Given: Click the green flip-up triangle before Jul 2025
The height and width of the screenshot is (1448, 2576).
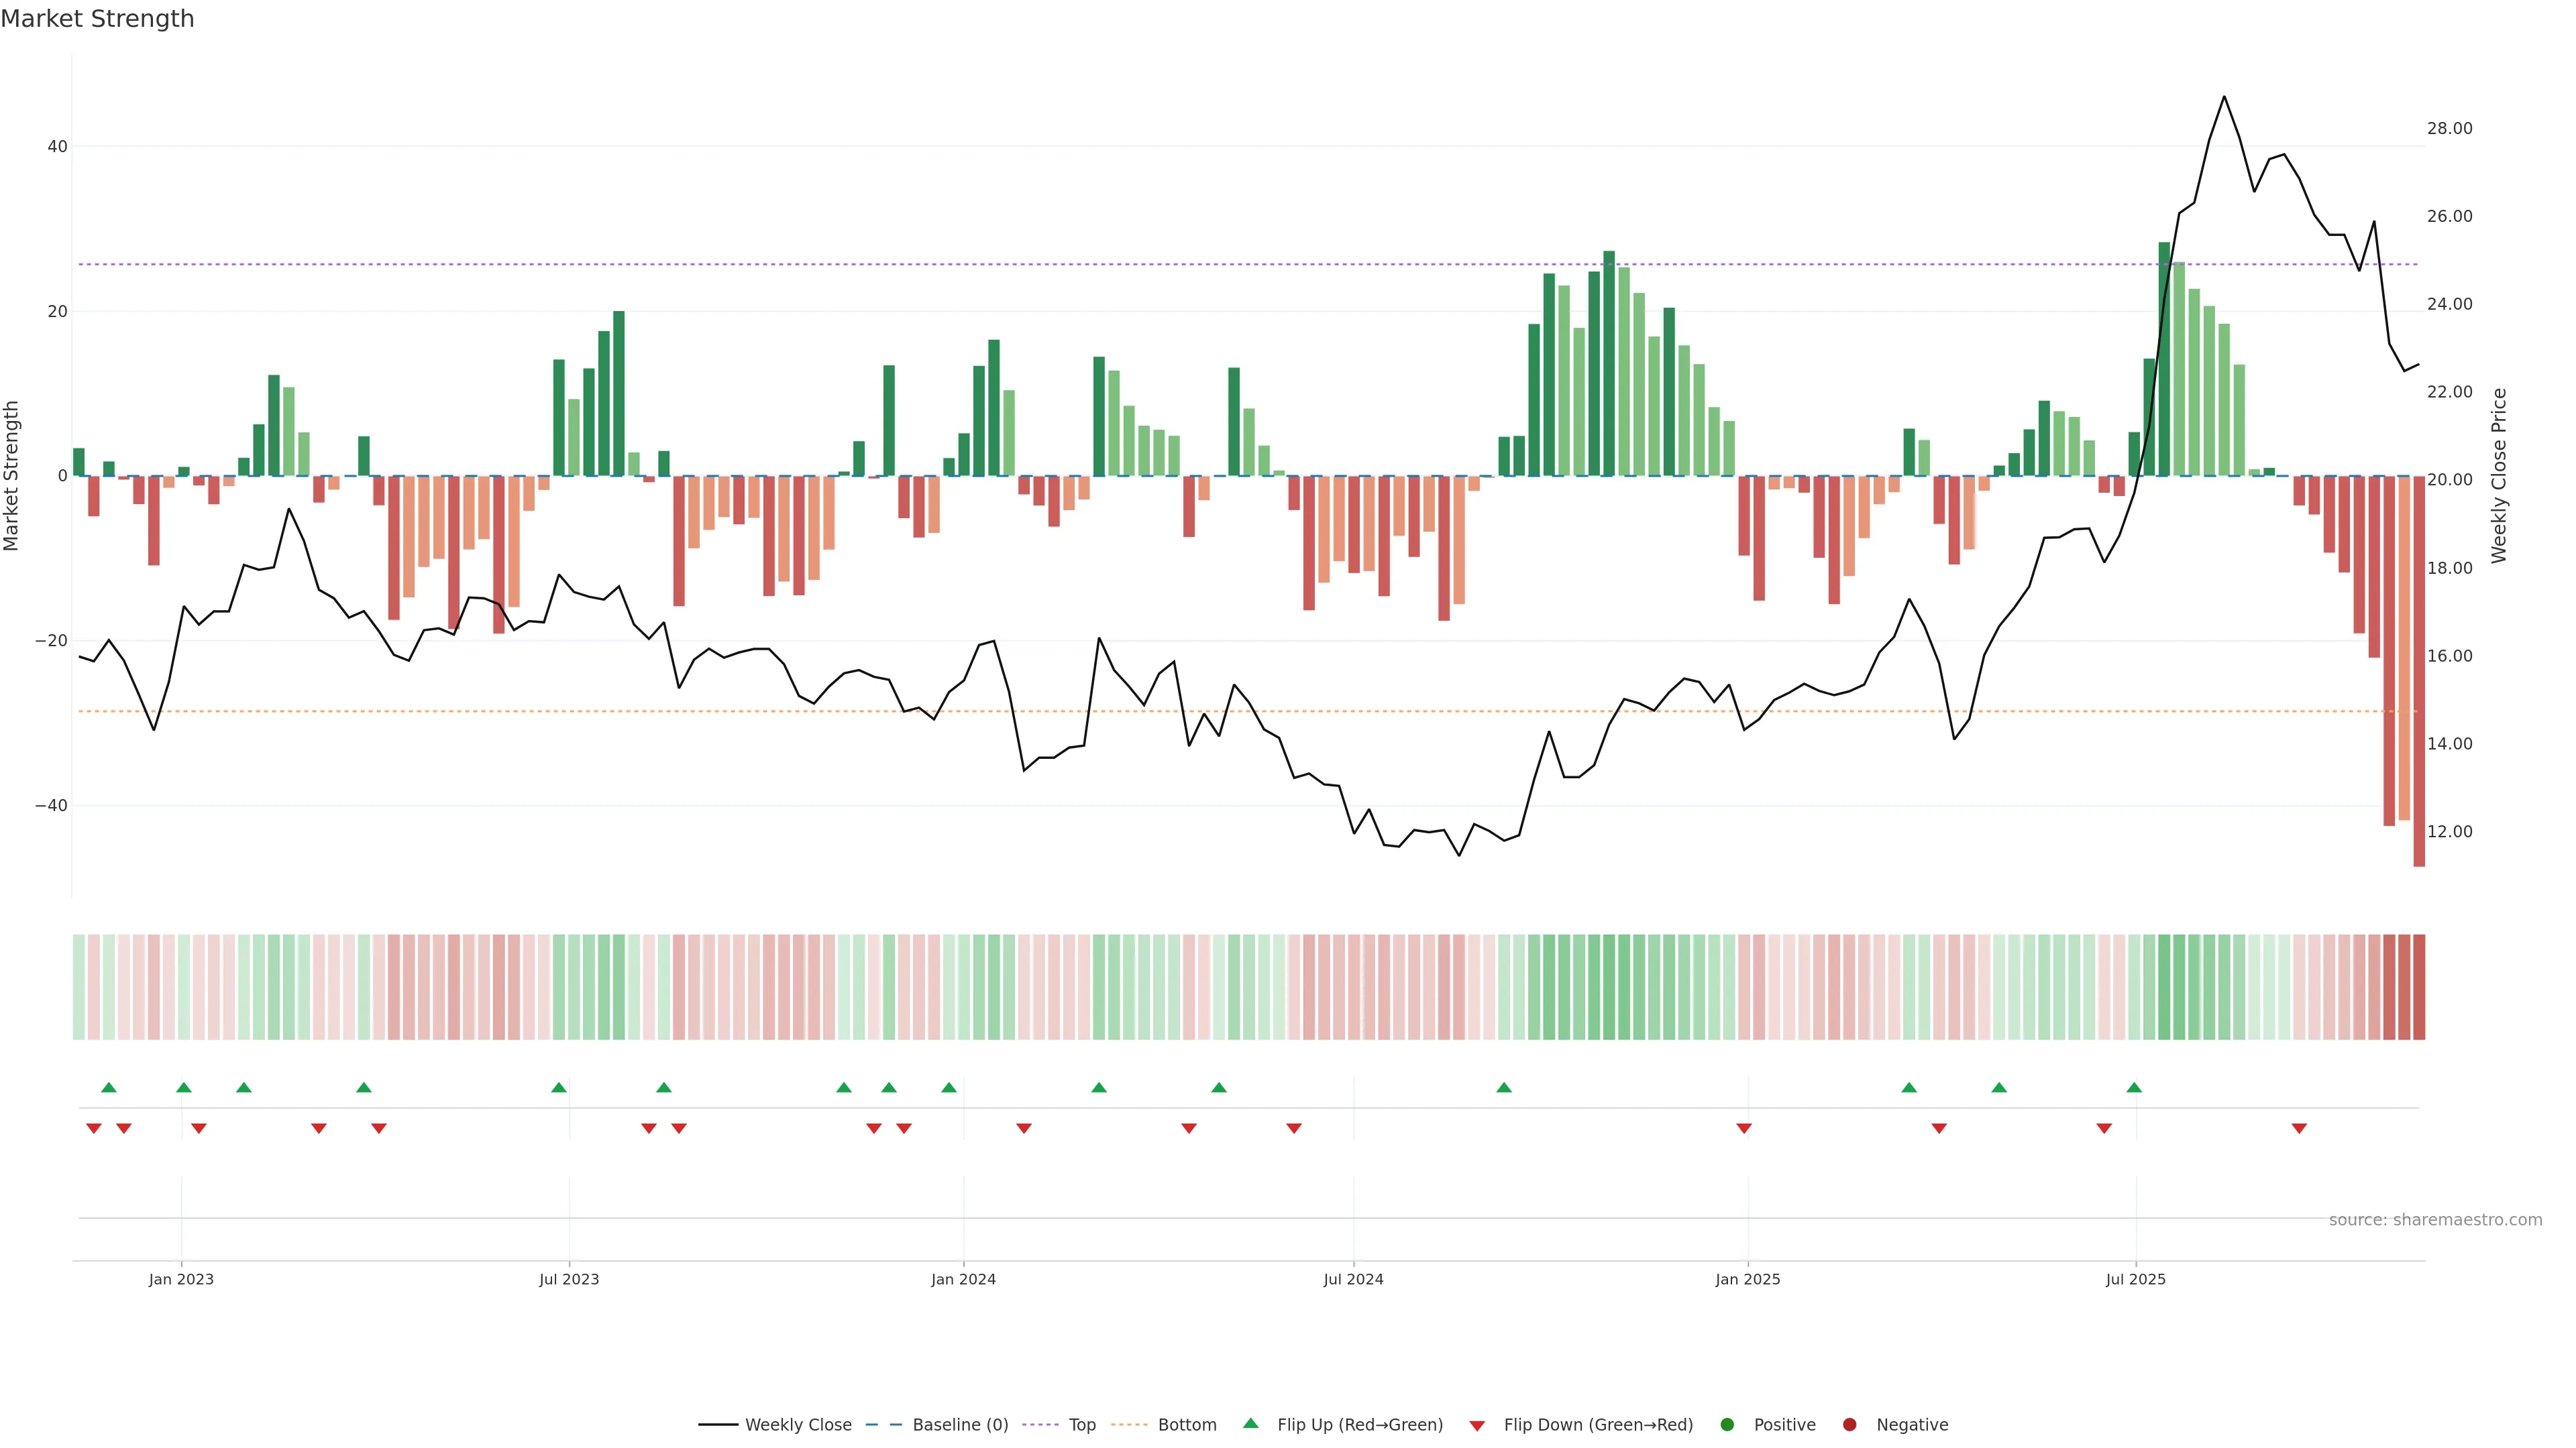Looking at the screenshot, I should pos(2134,1087).
